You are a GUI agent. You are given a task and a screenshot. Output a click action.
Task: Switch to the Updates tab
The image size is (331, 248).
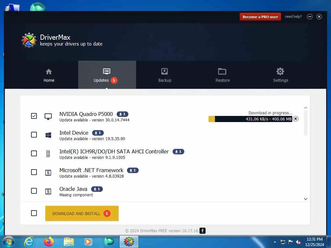coord(107,75)
